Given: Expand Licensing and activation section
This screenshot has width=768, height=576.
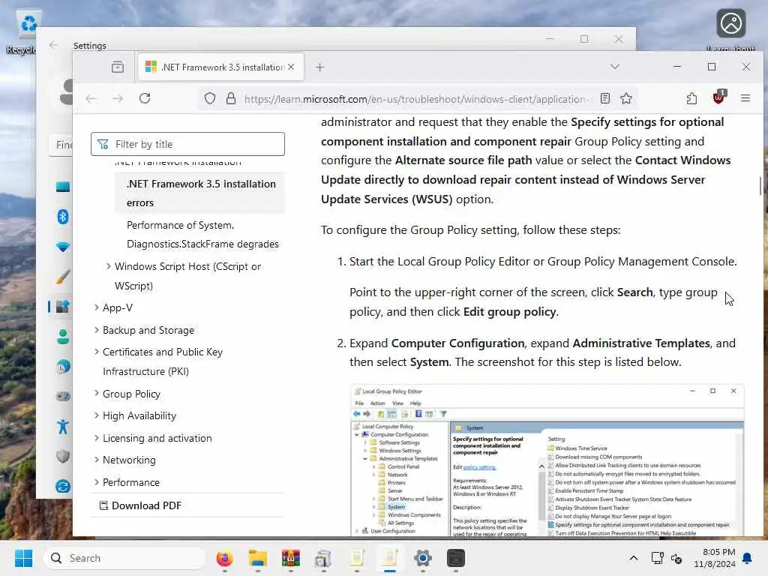Looking at the screenshot, I should 97,438.
